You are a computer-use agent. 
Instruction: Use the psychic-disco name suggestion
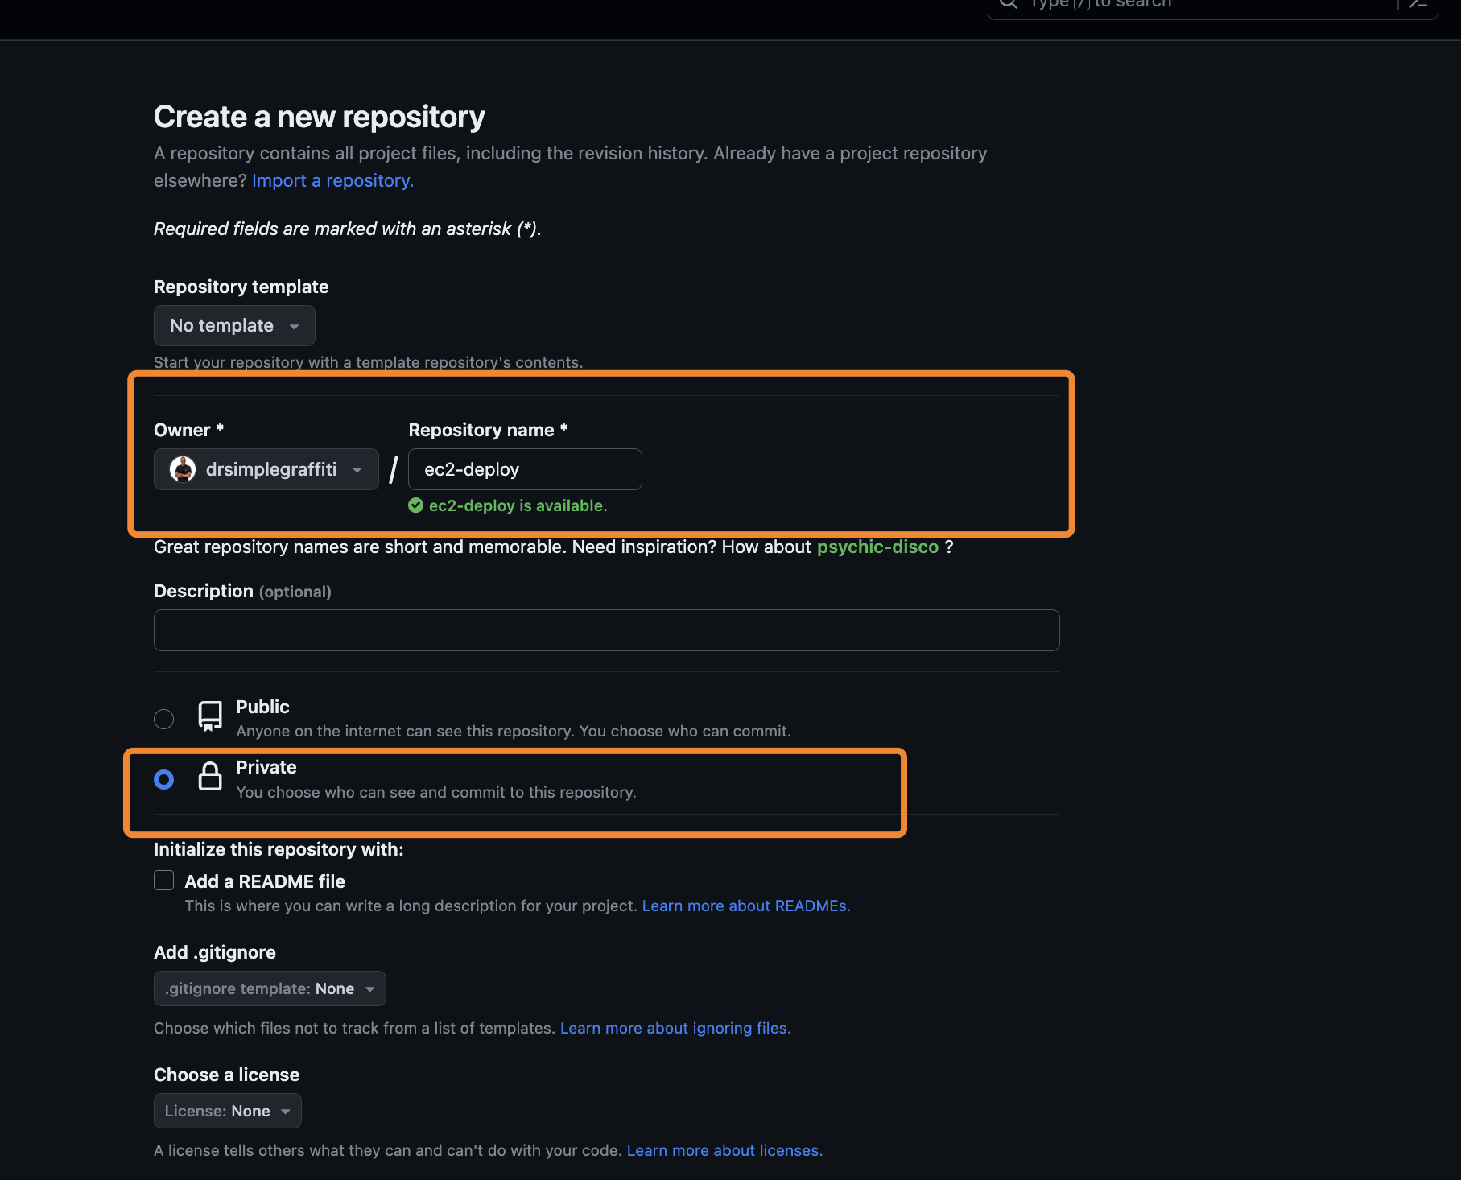[877, 547]
